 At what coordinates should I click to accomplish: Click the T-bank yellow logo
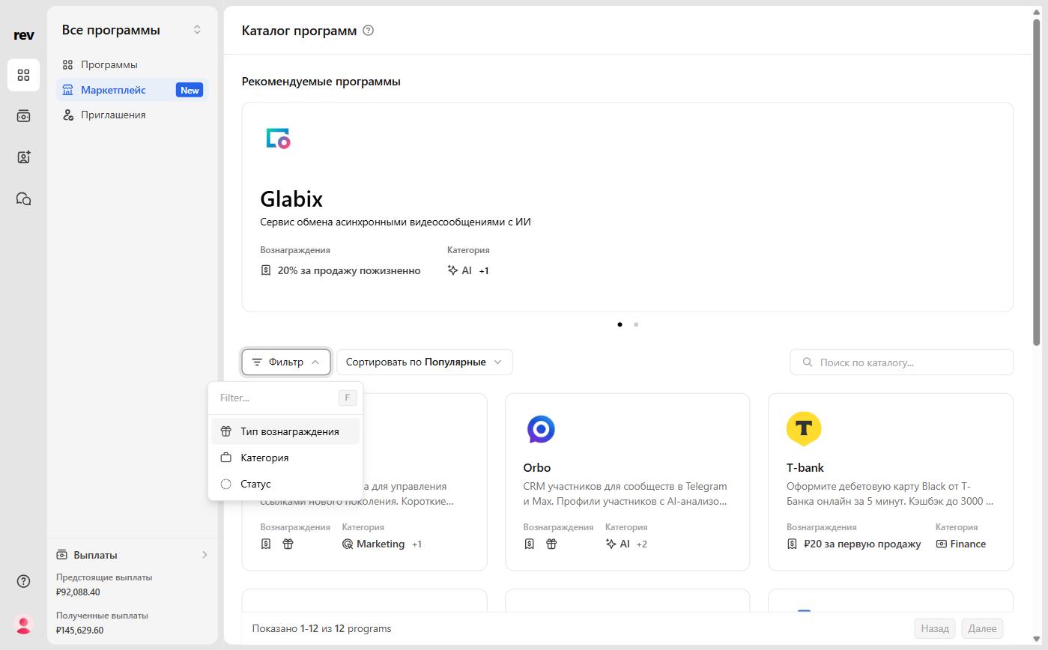(x=804, y=429)
